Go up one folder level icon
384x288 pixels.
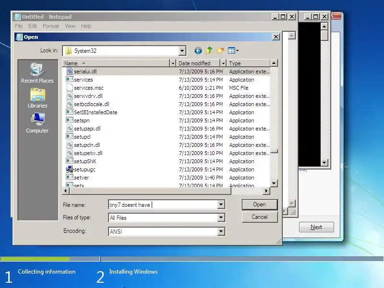209,50
